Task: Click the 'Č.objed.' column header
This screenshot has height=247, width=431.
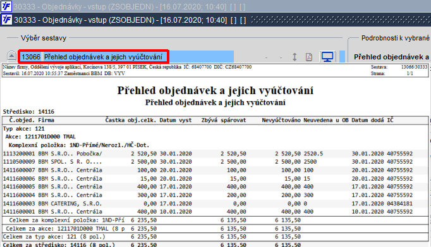Action: [22, 120]
